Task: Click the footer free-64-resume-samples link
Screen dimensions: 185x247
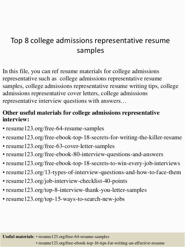Action: click(74, 237)
